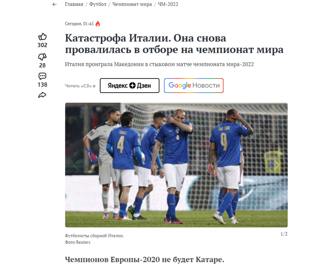The image size is (309, 267).
Task: Open comments via speech bubble icon
Action: coord(42,76)
